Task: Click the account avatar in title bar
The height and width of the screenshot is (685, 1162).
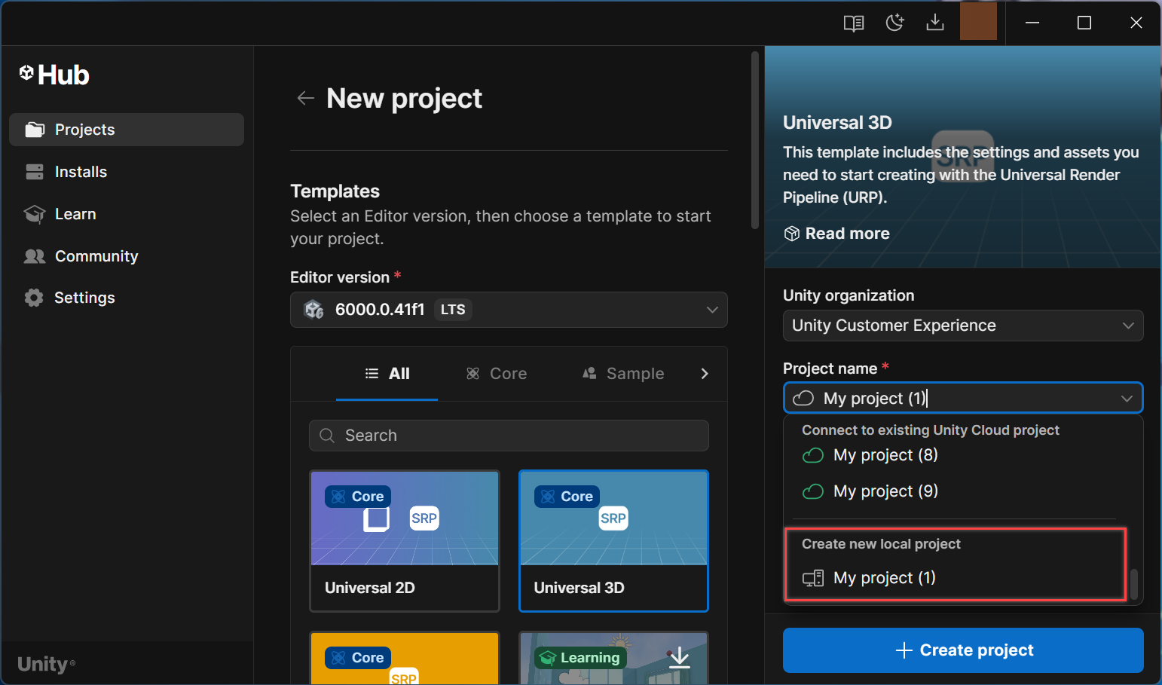Action: [978, 21]
